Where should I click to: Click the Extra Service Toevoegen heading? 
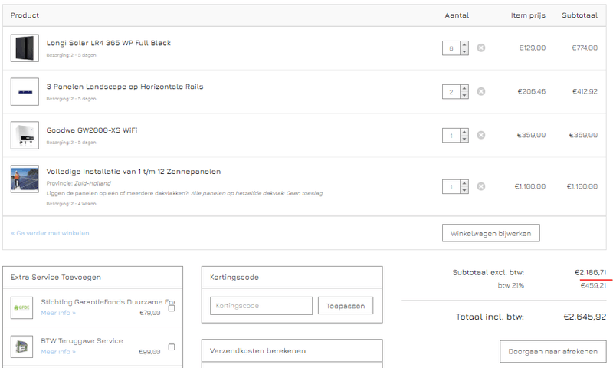[x=56, y=278]
